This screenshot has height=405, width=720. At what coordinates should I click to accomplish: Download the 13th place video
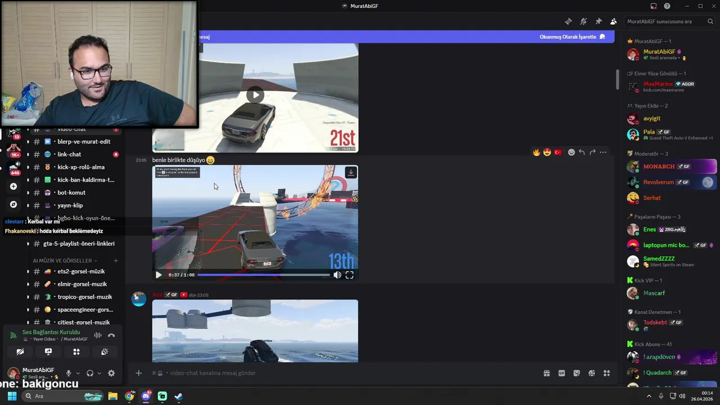[x=350, y=173]
